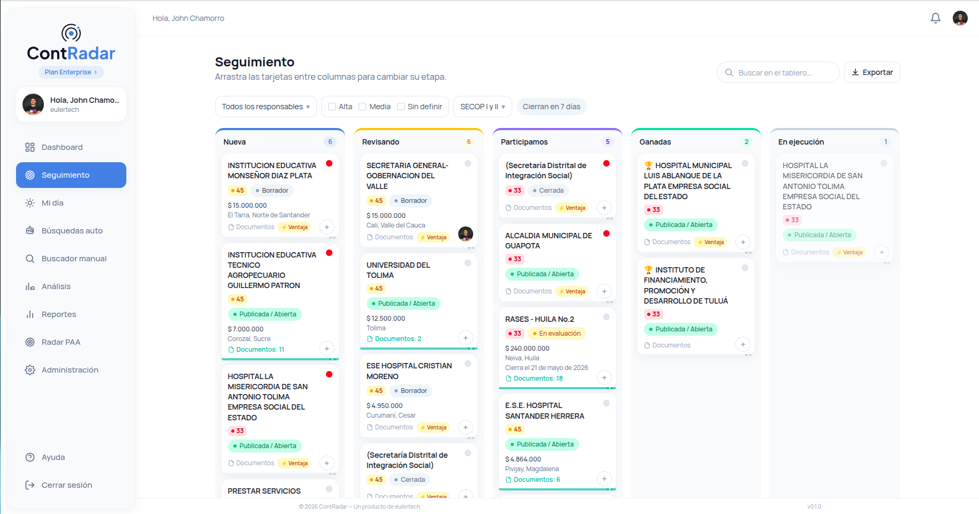
Task: Click the Reportes bar chart icon
Action: click(30, 314)
